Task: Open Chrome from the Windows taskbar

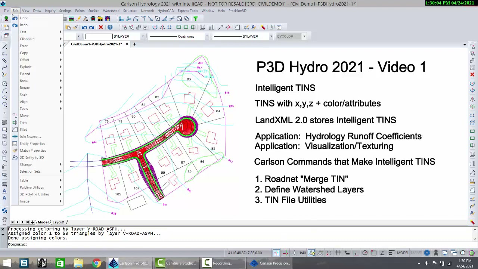Action: 96,263
